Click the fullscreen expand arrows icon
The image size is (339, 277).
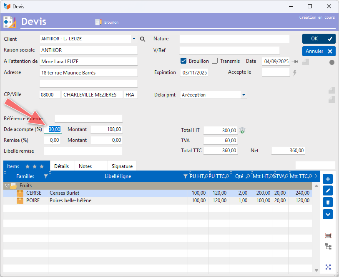pyautogui.click(x=328, y=267)
